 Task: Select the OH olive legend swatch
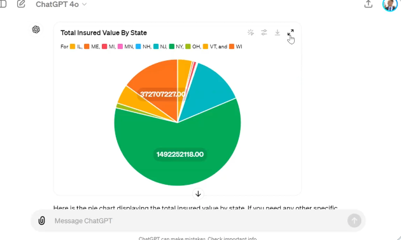pos(188,46)
